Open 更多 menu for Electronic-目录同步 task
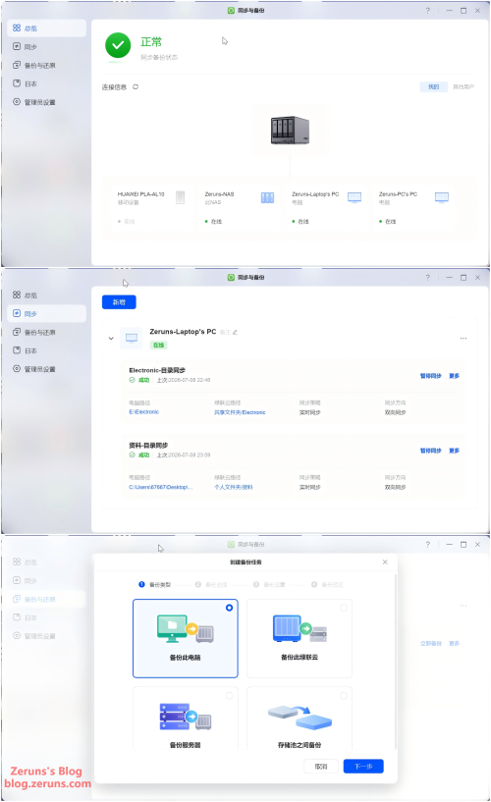 (454, 376)
